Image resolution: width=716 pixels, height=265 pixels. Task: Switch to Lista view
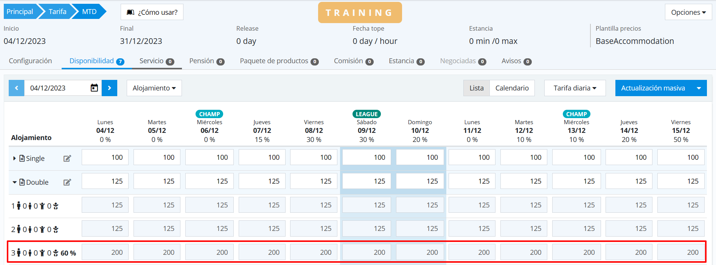point(476,88)
